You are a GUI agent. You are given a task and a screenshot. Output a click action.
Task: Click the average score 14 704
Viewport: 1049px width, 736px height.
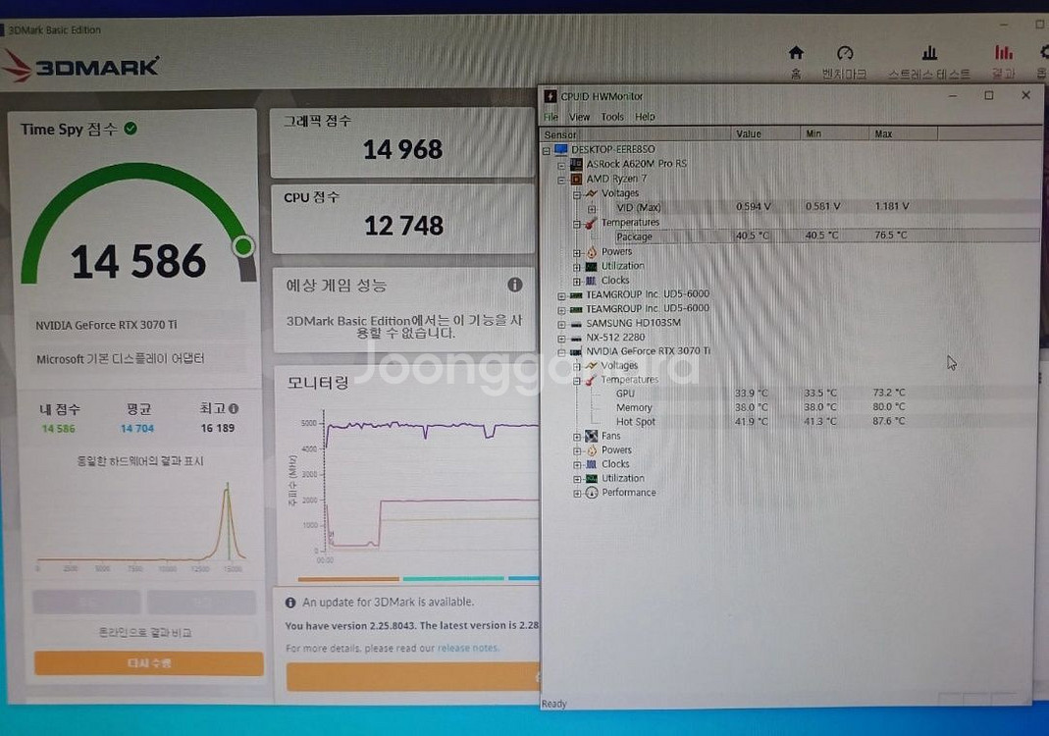[x=137, y=428]
